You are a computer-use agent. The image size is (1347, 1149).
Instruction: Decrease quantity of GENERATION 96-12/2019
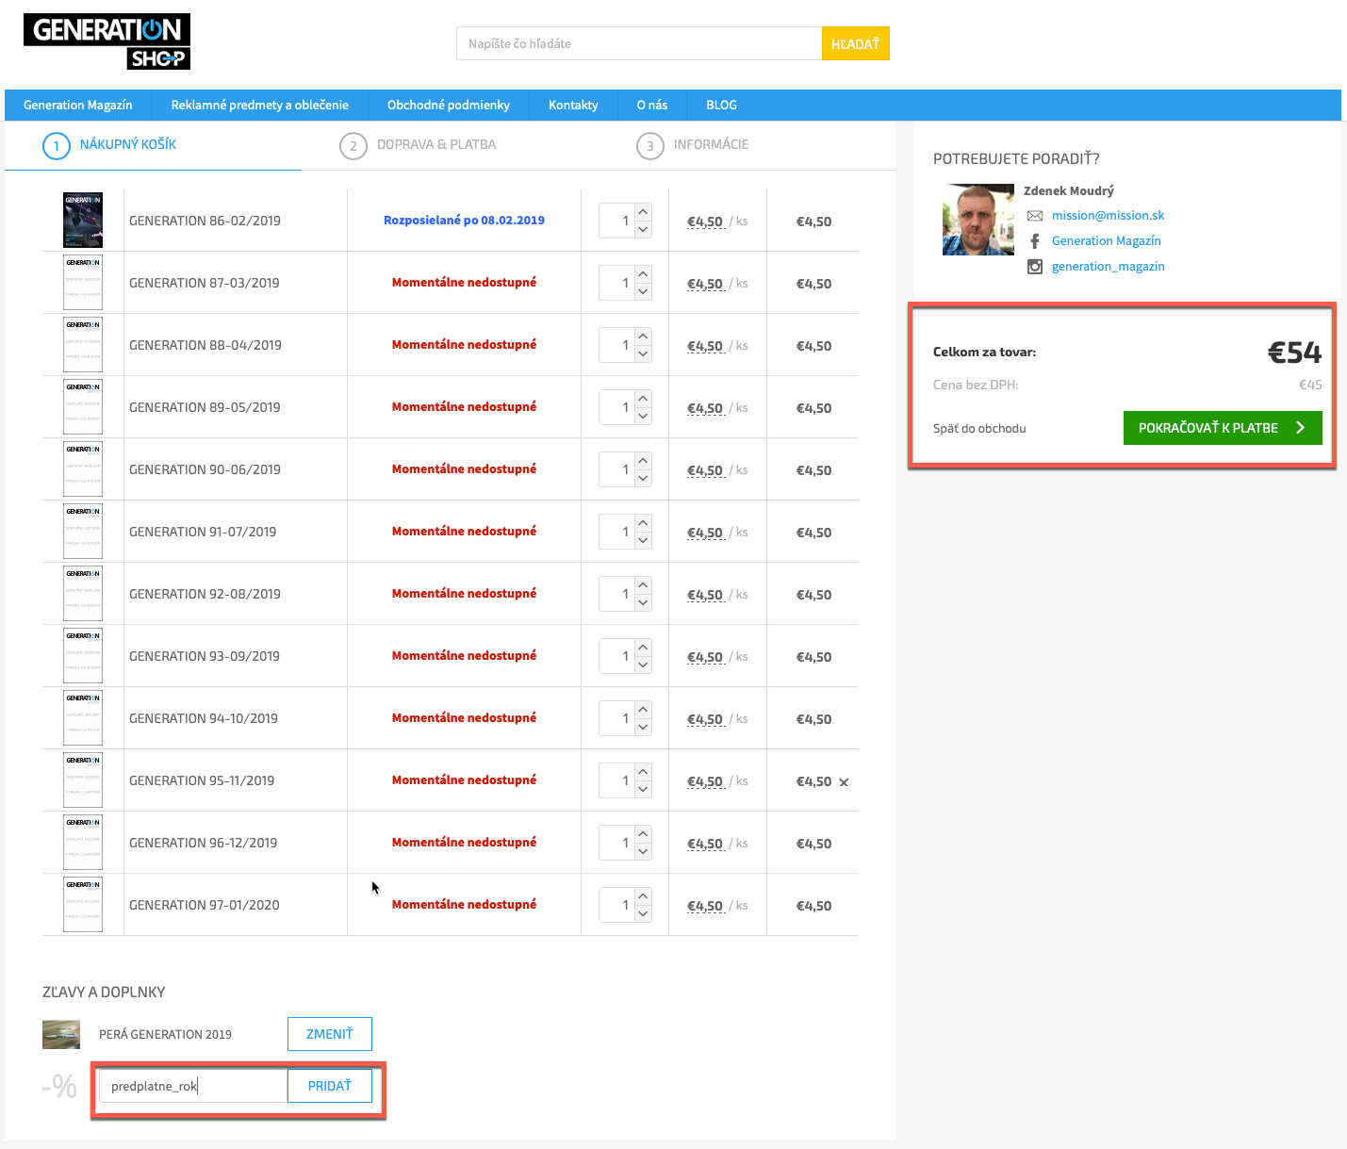[x=643, y=852]
